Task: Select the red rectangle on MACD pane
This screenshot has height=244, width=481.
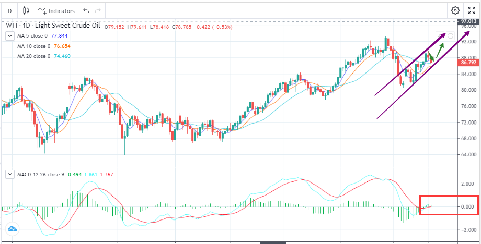Action: coord(449,197)
